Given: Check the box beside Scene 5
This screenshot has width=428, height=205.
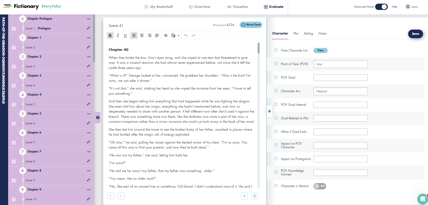Looking at the screenshot, I should (14, 105).
